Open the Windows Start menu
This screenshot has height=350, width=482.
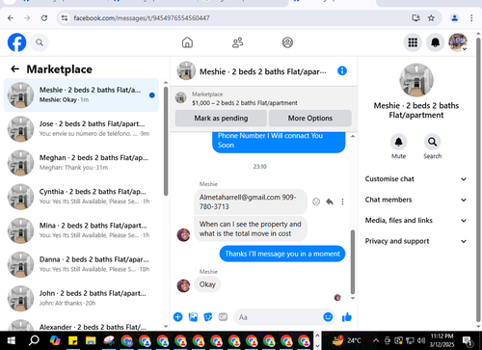(11, 340)
